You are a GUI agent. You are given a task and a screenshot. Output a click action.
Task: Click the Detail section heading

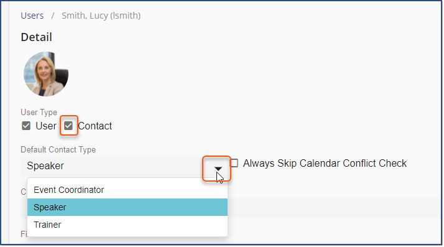click(37, 37)
